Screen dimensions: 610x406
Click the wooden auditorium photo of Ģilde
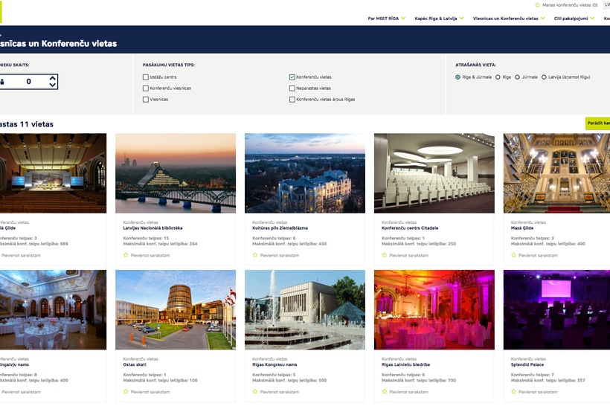tap(53, 173)
